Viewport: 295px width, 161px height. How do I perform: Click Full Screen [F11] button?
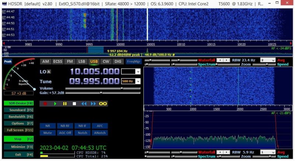19,130
